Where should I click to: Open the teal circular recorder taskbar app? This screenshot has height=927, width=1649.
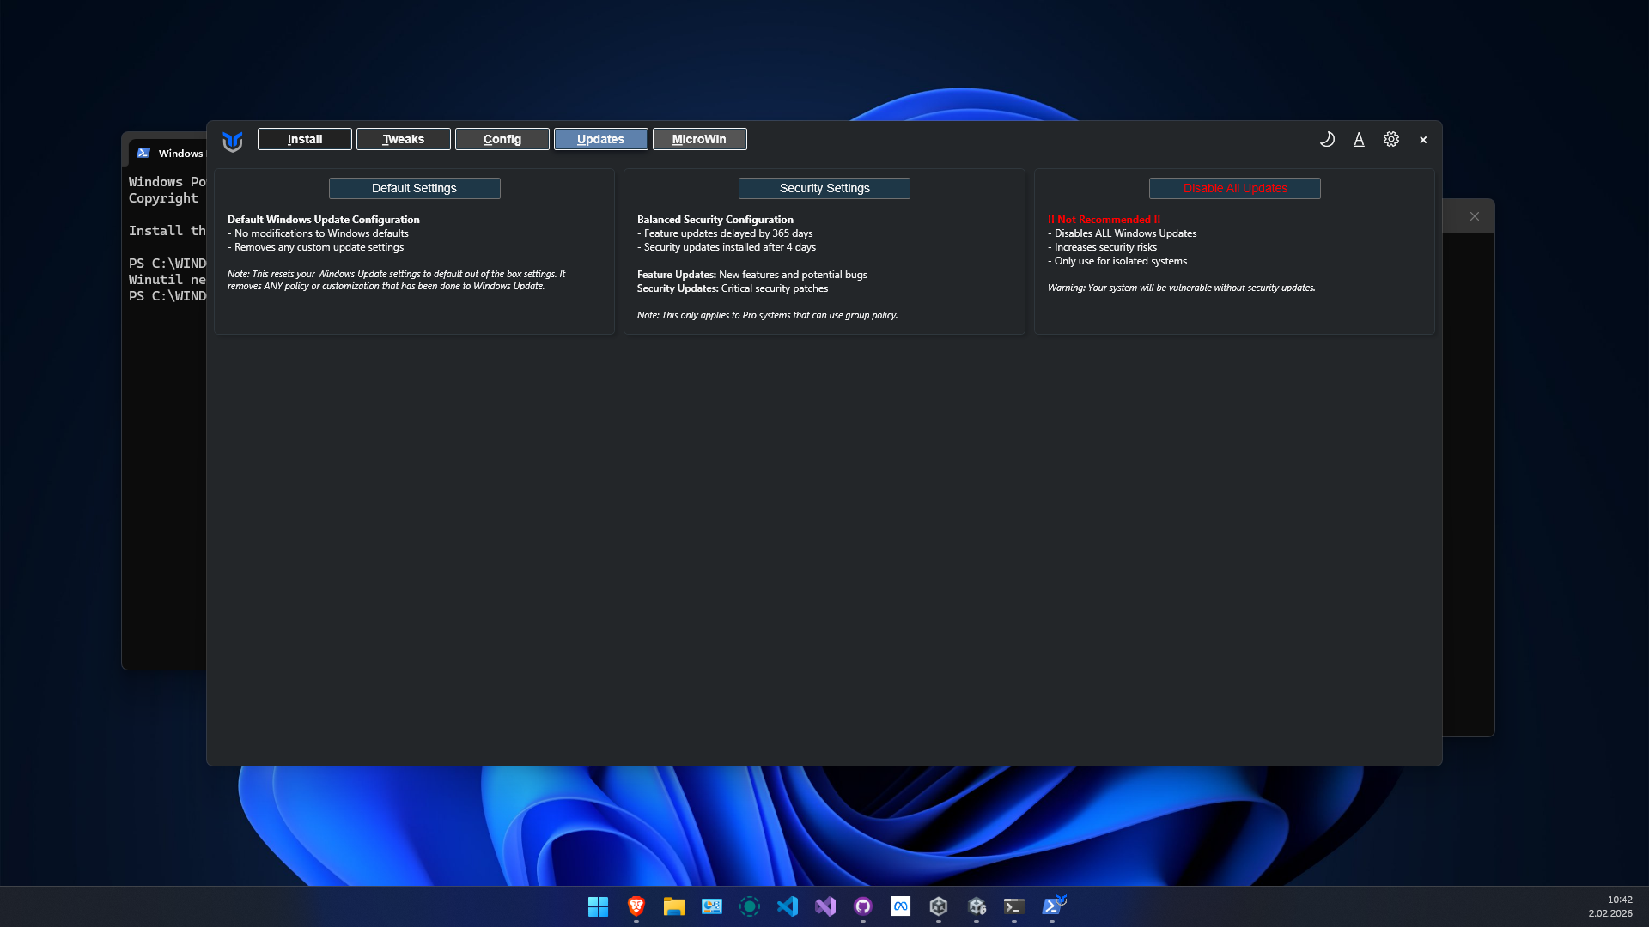tap(750, 906)
